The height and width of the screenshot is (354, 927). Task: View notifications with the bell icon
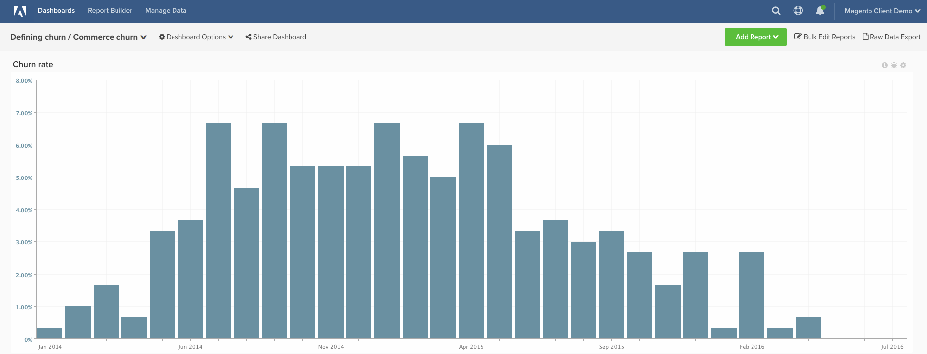point(820,10)
